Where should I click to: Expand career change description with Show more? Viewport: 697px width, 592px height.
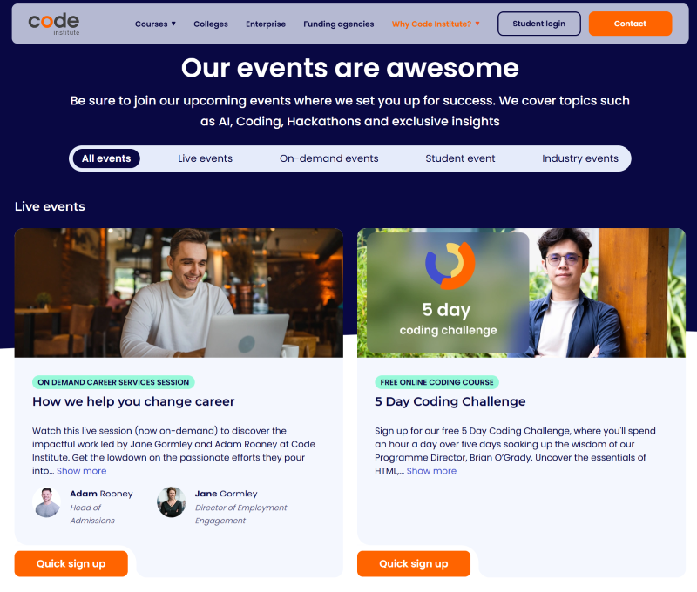82,471
